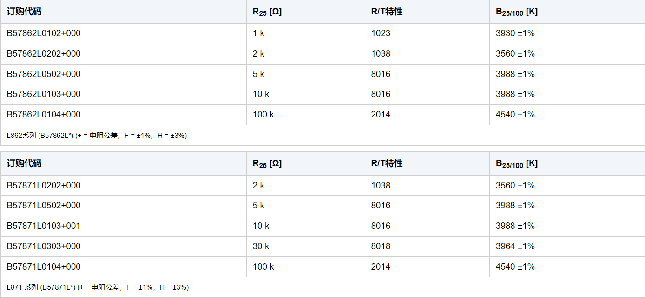Click second table's R25 [Ω] header
The height and width of the screenshot is (298, 645).
pyautogui.click(x=267, y=164)
